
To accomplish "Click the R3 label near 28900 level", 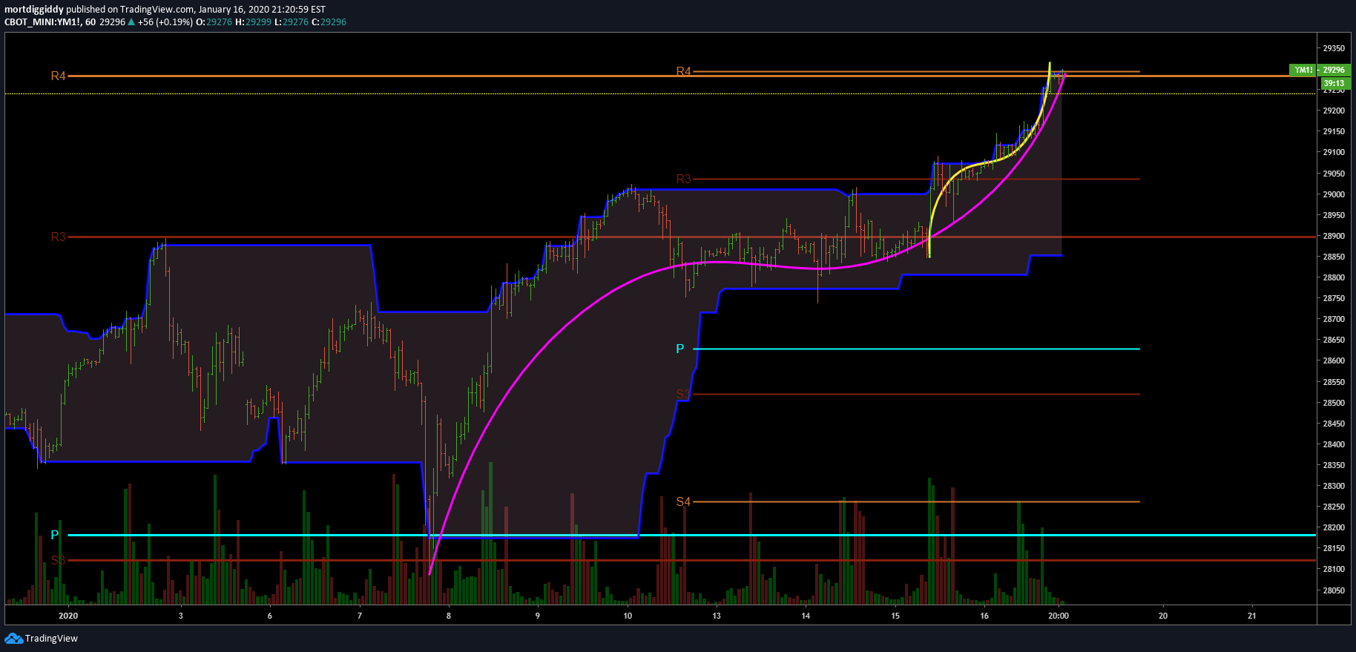I will pos(58,237).
